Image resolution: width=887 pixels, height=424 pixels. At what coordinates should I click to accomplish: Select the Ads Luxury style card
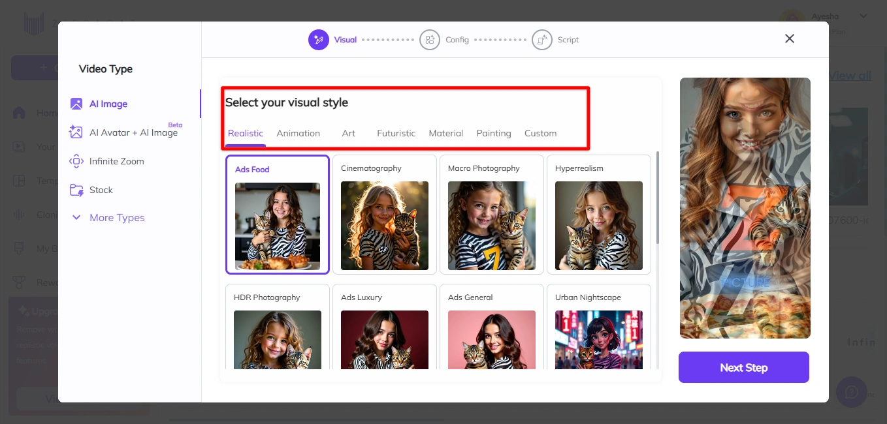[x=385, y=327]
